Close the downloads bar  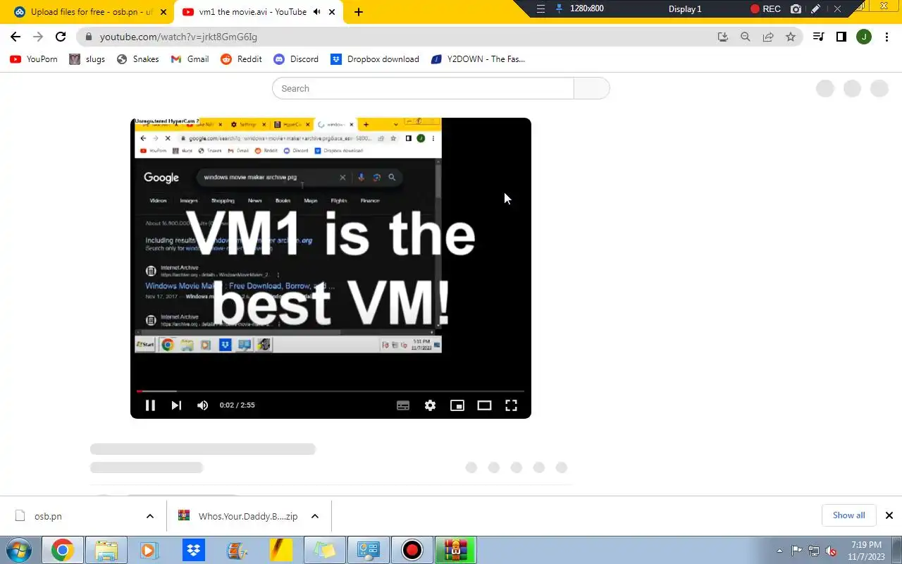coord(889,515)
